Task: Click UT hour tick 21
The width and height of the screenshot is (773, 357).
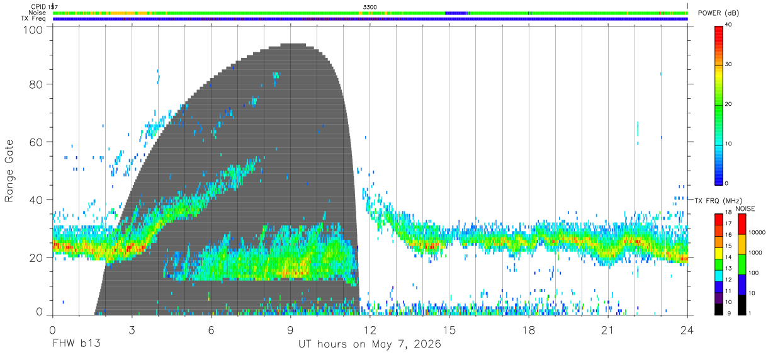Action: click(608, 329)
